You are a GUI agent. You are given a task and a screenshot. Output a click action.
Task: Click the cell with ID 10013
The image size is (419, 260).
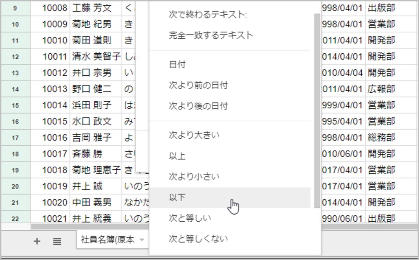50,89
